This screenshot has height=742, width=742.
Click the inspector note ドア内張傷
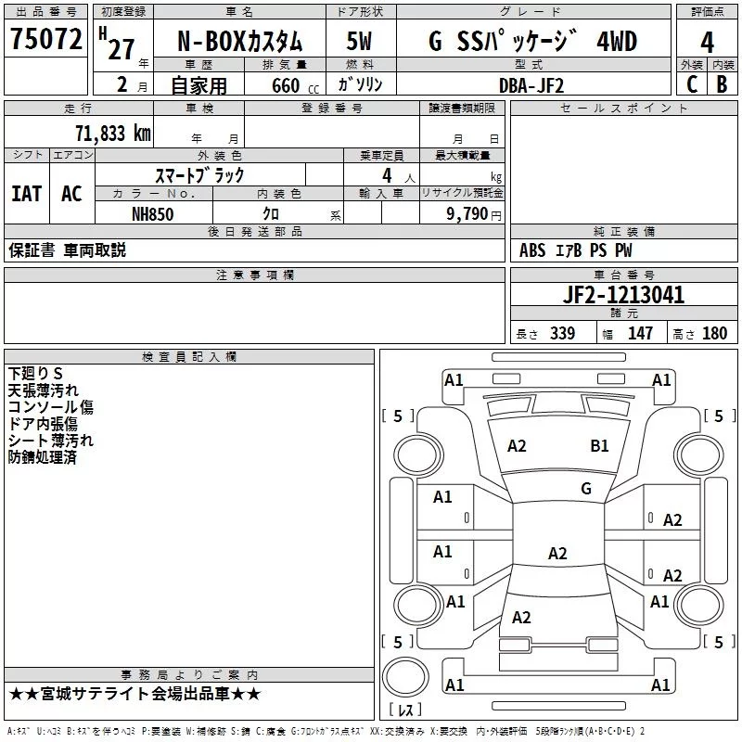click(43, 424)
